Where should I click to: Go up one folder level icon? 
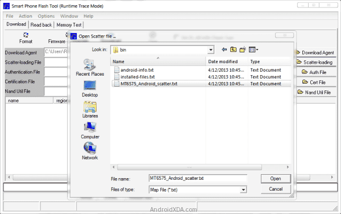pos(234,50)
